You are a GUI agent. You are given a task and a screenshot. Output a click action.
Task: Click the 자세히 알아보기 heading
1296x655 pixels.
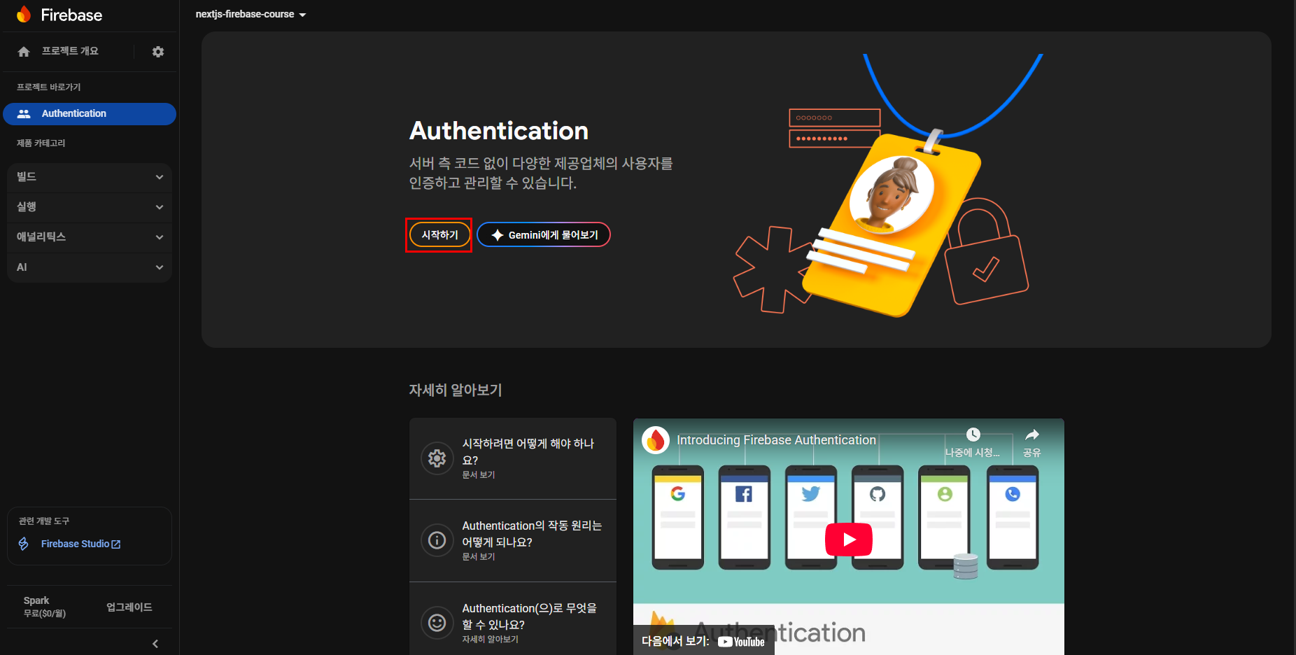tap(456, 390)
